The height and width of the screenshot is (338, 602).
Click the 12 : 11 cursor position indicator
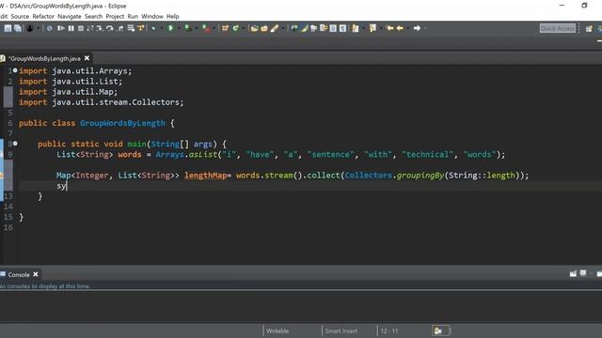tap(389, 331)
